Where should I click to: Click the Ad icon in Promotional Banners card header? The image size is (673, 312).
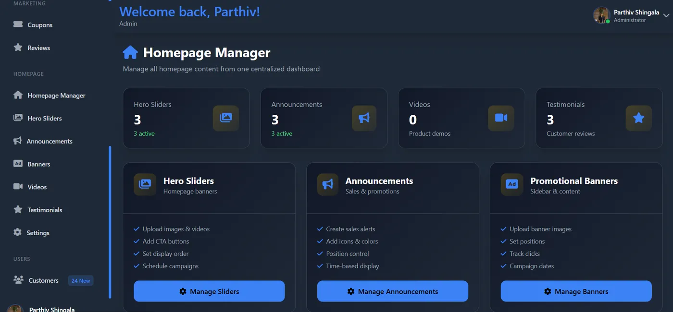[x=512, y=184]
